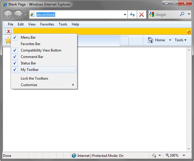Open search provider options dropdown
The height and width of the screenshot is (161, 194).
(x=189, y=14)
